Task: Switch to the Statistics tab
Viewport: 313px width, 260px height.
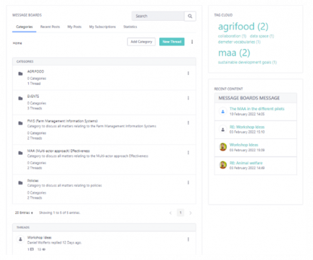Action: point(130,27)
